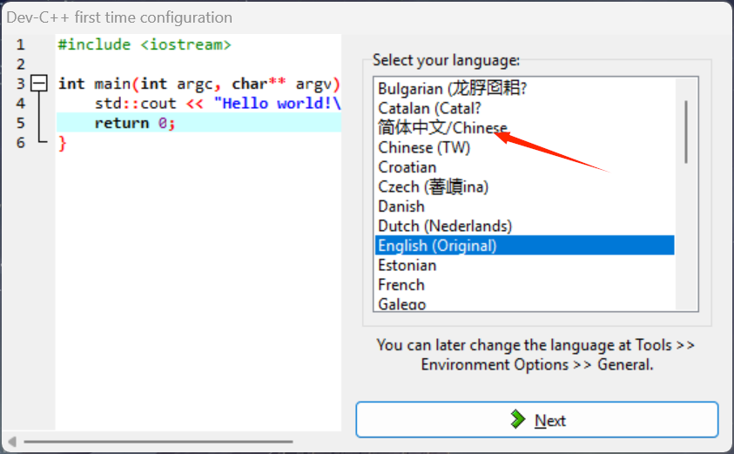This screenshot has width=734, height=454.
Task: Click the int main code line
Action: point(199,84)
